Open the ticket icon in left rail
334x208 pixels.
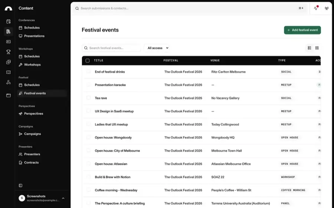[8, 72]
